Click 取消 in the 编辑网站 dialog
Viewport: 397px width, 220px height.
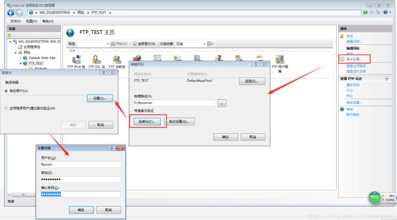point(253,137)
